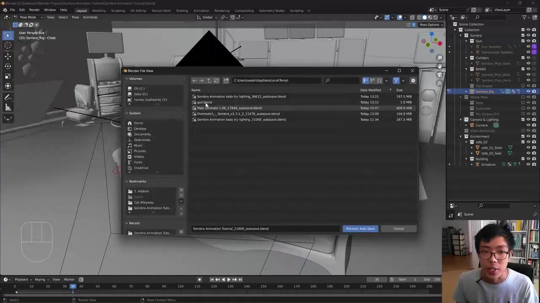Toggle file browser filter button
This screenshot has height=303, width=540.
396,80
